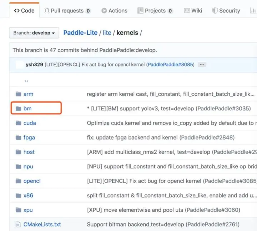Open the opencl folder
Screen dimensions: 257x231
click(x=32, y=181)
